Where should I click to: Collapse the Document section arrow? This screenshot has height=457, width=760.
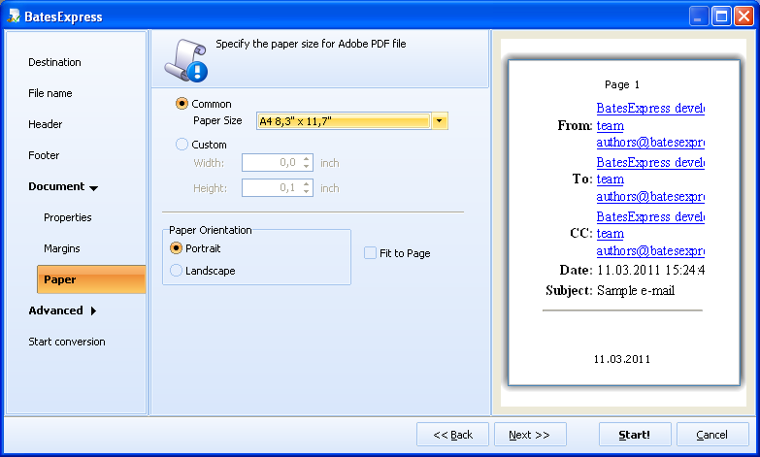coord(93,187)
